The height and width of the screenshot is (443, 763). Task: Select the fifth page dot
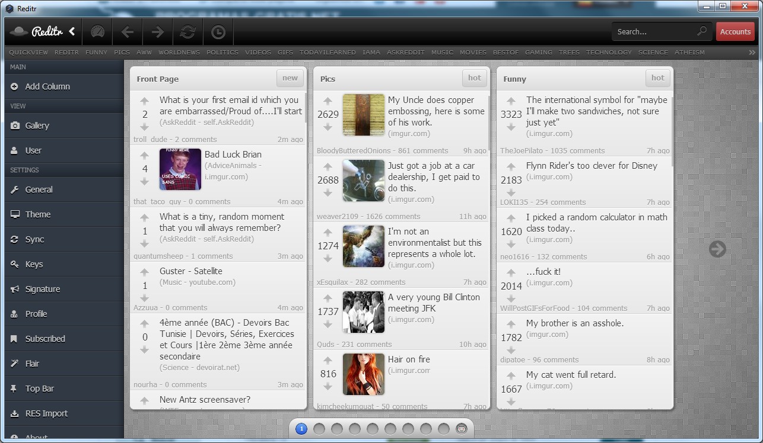point(372,428)
